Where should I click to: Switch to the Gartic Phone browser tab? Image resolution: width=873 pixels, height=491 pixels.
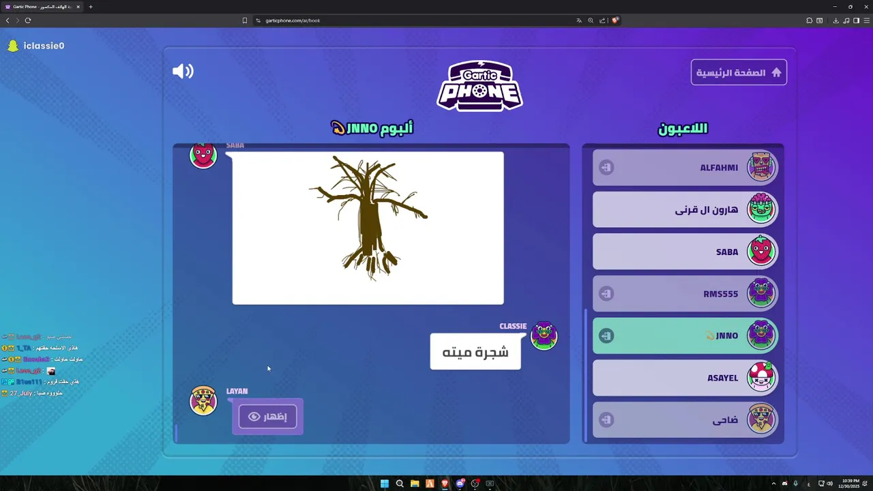pos(42,7)
